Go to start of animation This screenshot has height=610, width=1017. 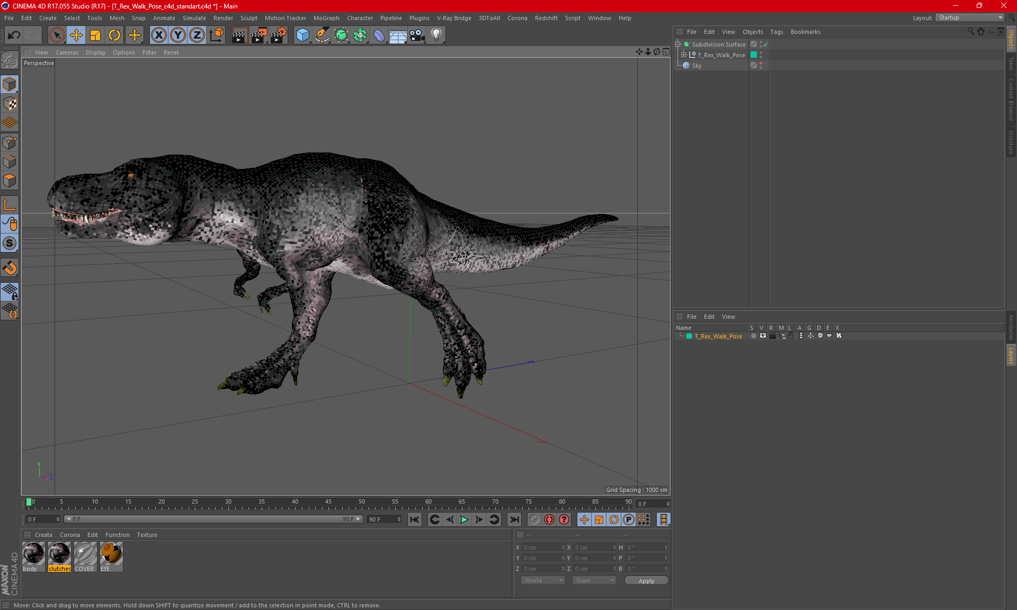pos(415,519)
